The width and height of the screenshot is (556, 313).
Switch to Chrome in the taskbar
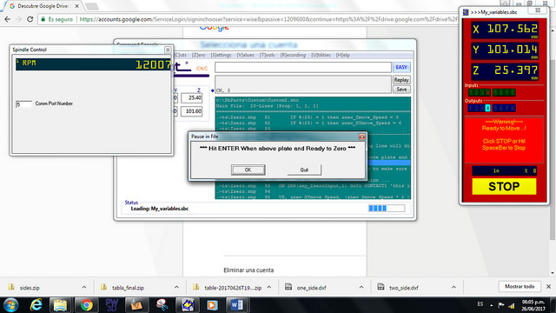point(86,305)
